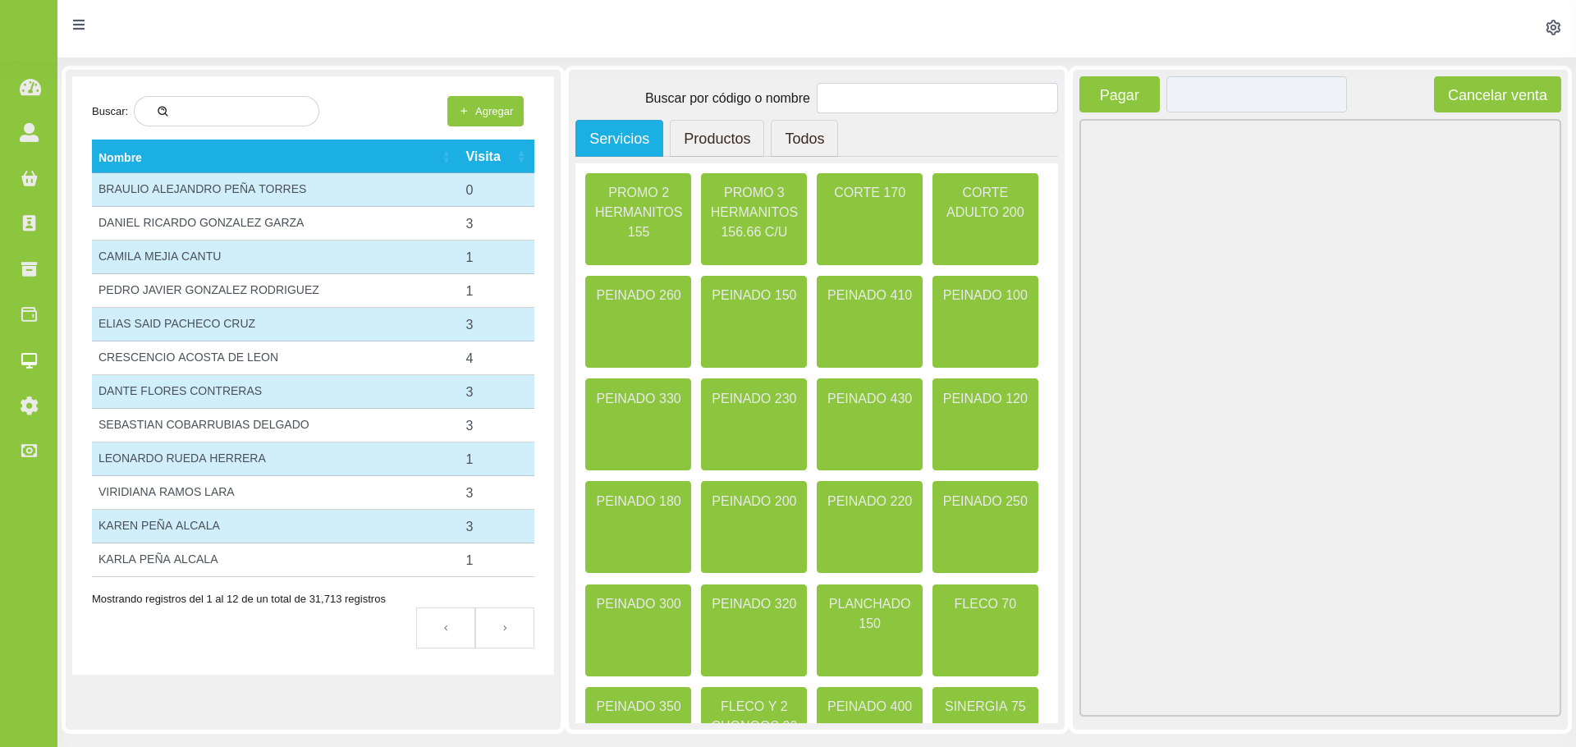Open the contact book sidebar icon
1576x747 pixels.
pos(30,223)
